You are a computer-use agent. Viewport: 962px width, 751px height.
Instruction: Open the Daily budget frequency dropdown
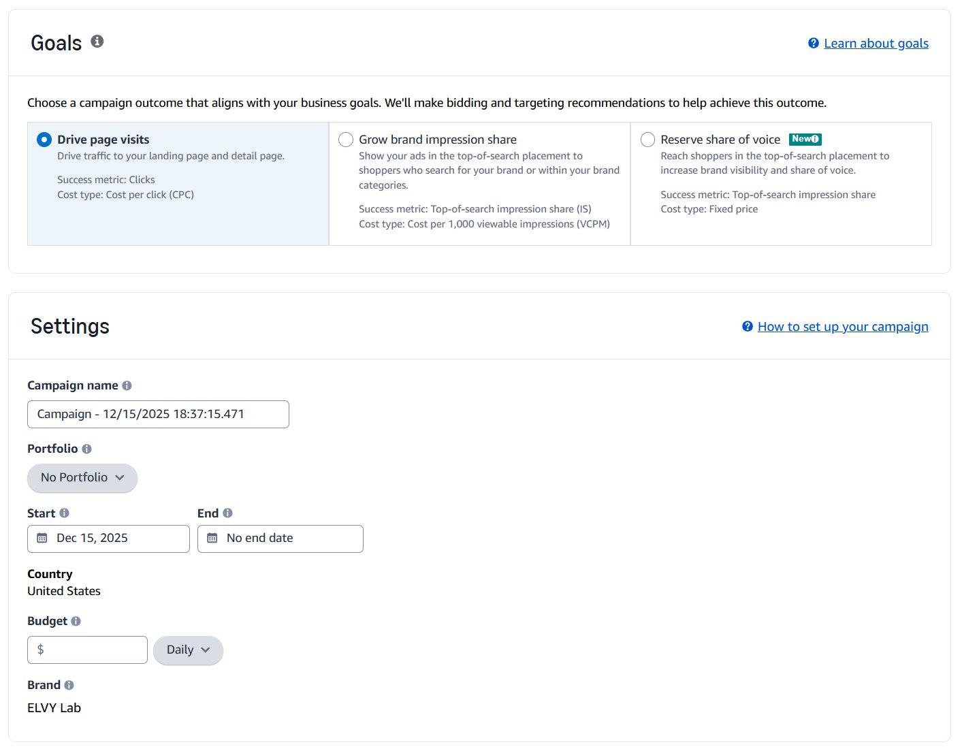tap(188, 650)
